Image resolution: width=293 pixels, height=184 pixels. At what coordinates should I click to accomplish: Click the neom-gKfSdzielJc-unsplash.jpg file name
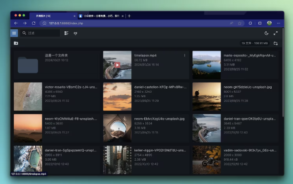point(248,87)
